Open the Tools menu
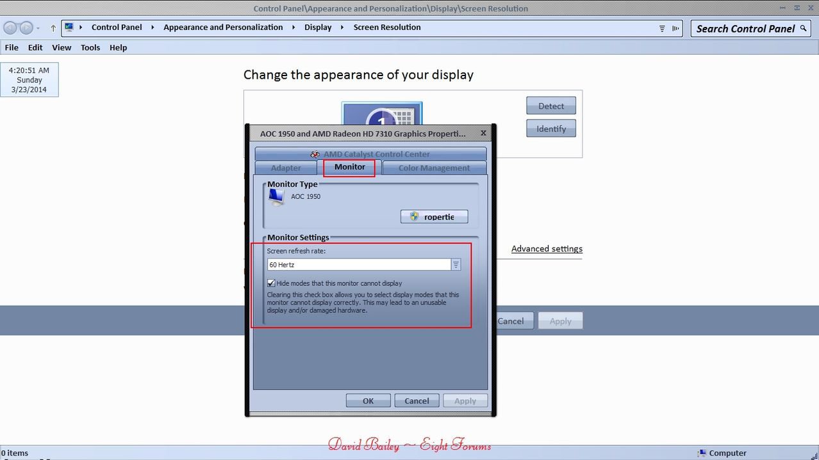Image resolution: width=819 pixels, height=460 pixels. click(90, 47)
